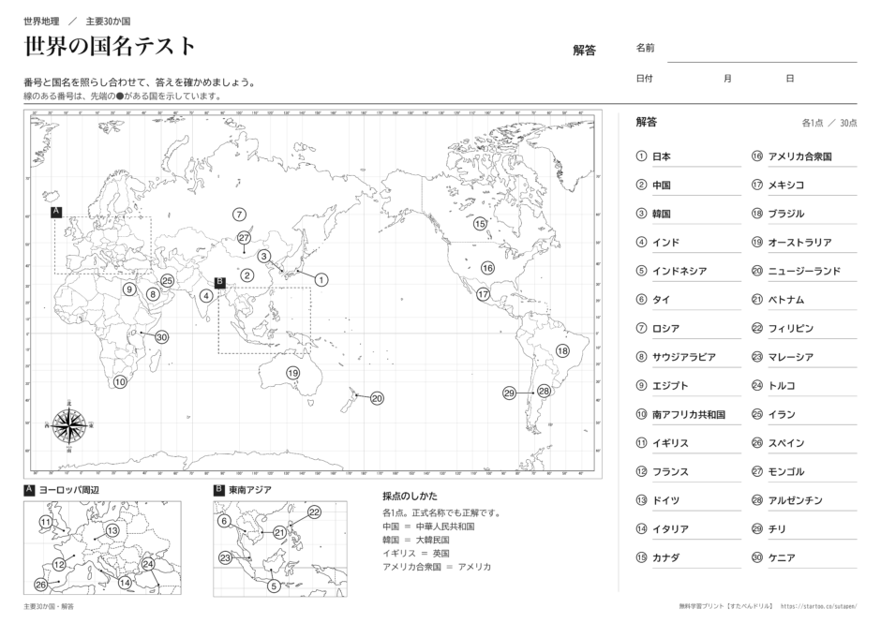Image resolution: width=881 pixels, height=623 pixels.
Task: Select world map marker 17 at Mexico
Action: pyautogui.click(x=484, y=294)
